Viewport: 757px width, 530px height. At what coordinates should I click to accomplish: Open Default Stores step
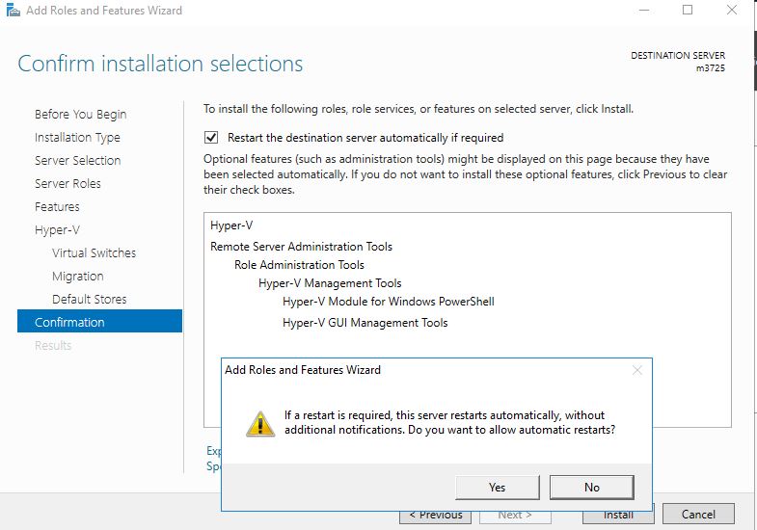click(90, 300)
